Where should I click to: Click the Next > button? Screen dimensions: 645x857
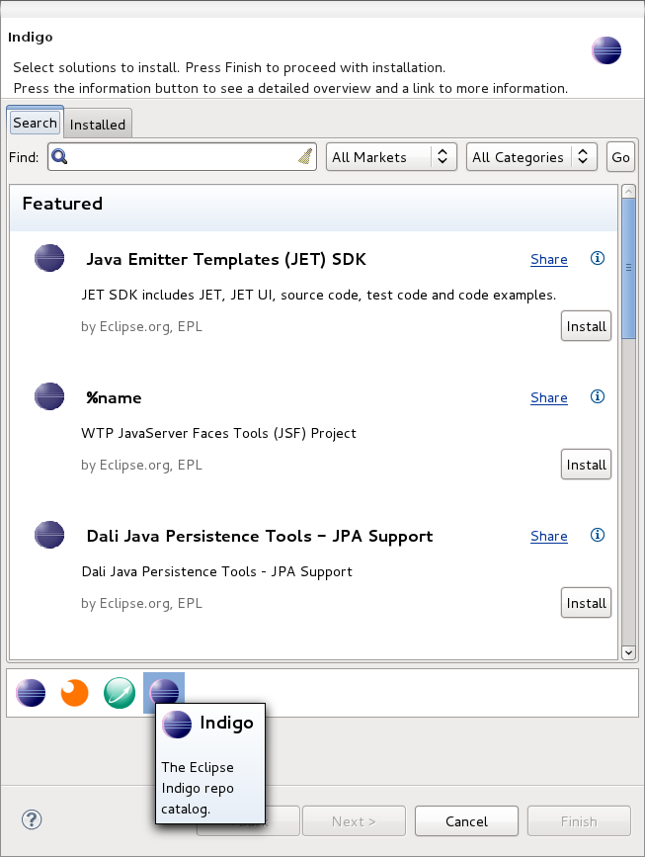(x=354, y=821)
